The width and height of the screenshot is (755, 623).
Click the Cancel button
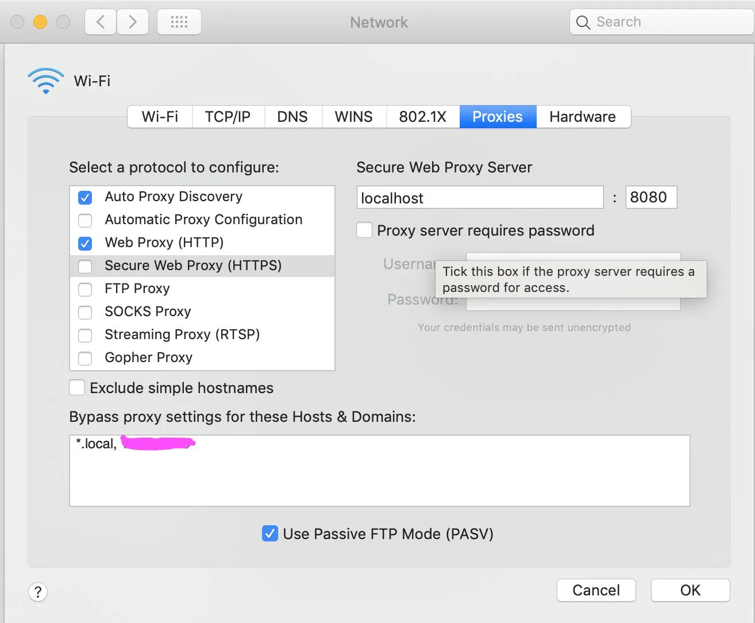(596, 590)
